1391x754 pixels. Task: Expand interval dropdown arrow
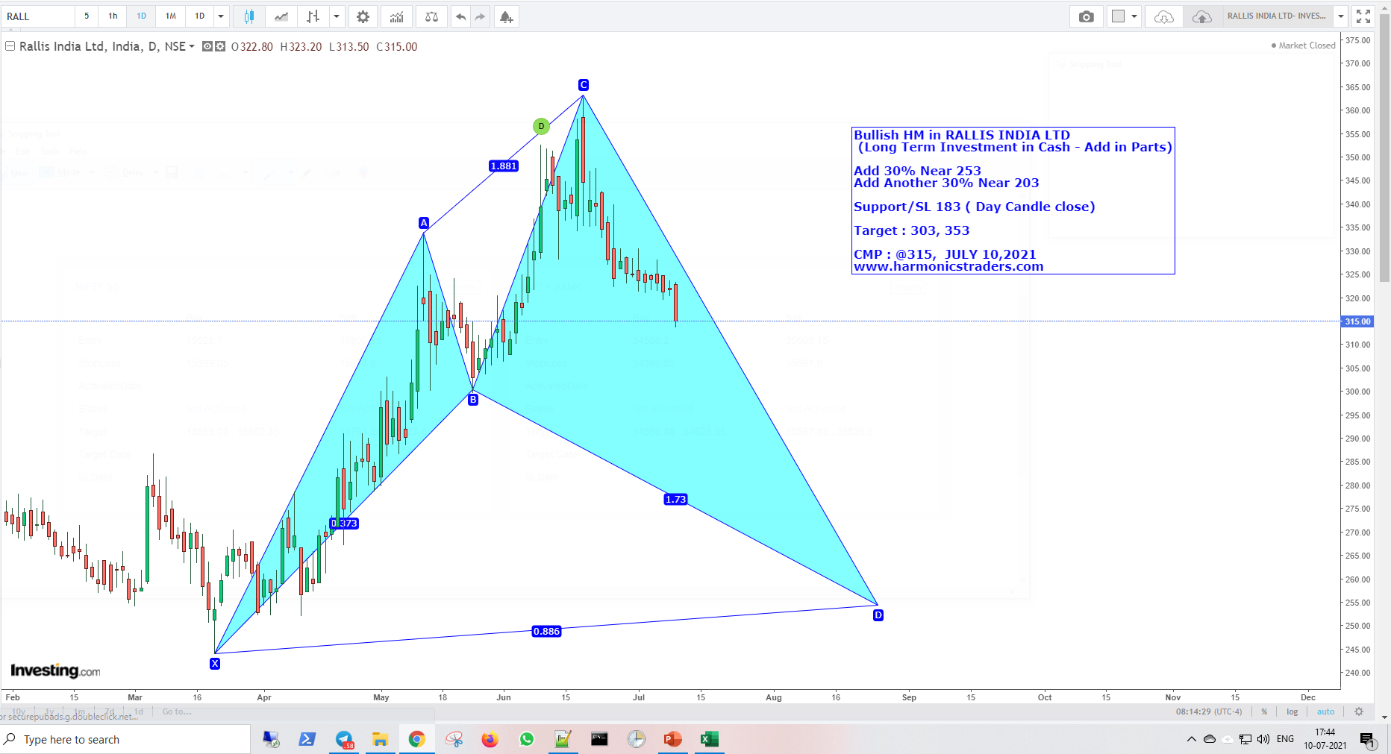(221, 16)
